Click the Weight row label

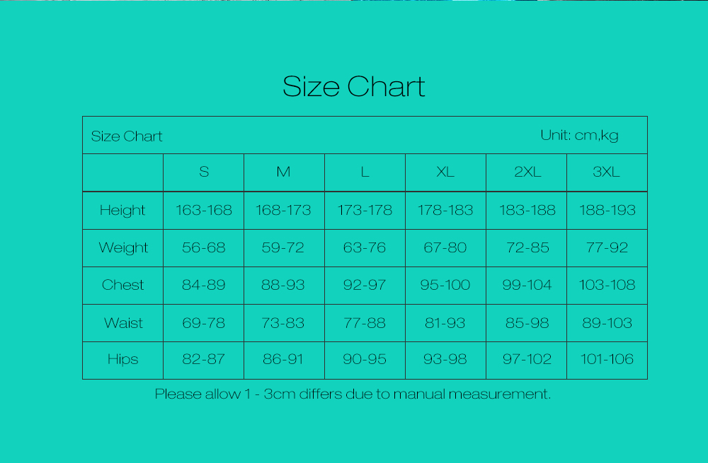(x=123, y=248)
